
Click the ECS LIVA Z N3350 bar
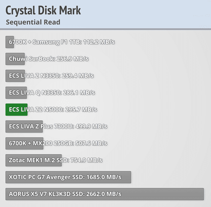[x=15, y=76]
